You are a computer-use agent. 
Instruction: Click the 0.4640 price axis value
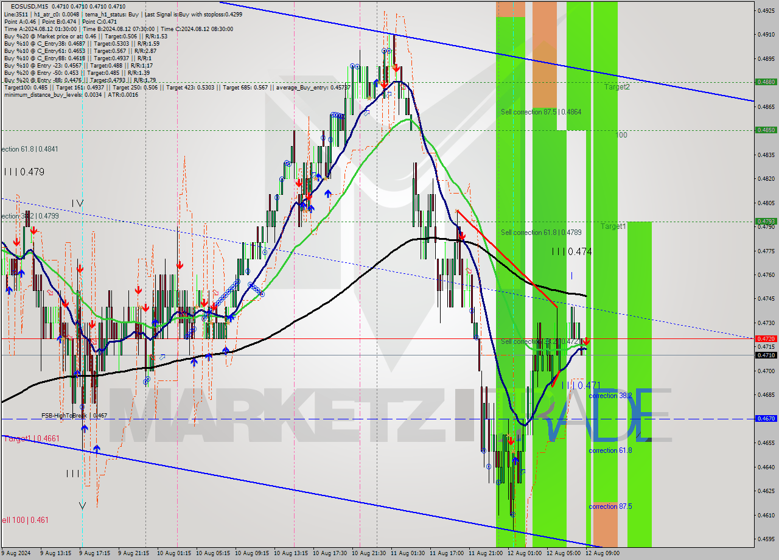pyautogui.click(x=766, y=467)
